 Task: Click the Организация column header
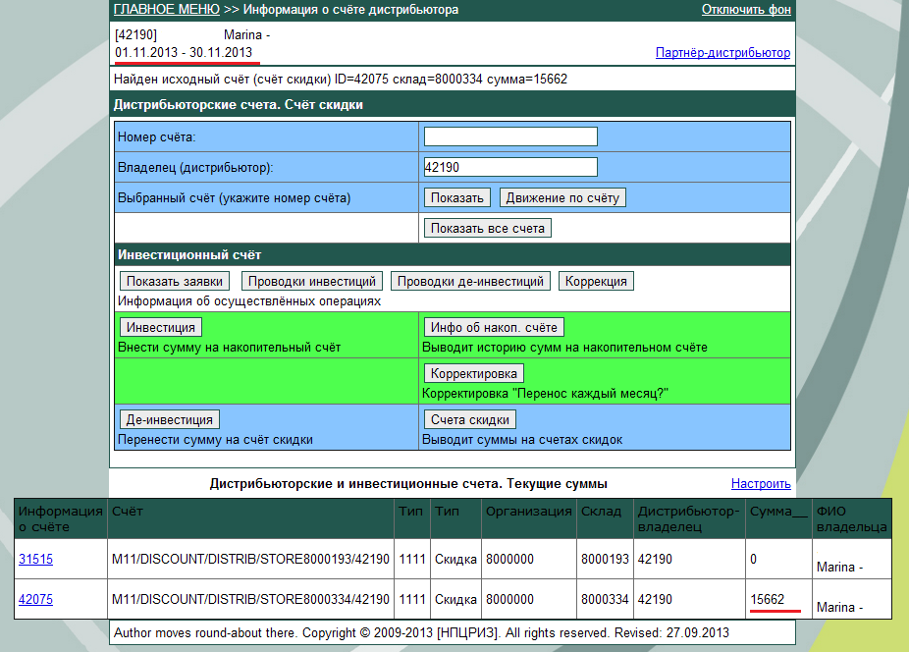pyautogui.click(x=529, y=518)
